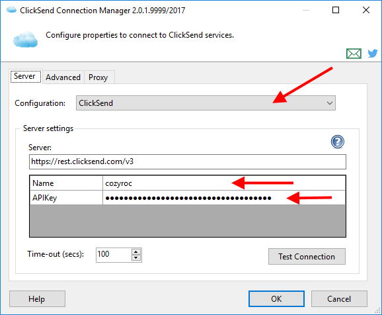Minimize the Connection Manager window
This screenshot has height=315, width=382.
tap(306, 10)
